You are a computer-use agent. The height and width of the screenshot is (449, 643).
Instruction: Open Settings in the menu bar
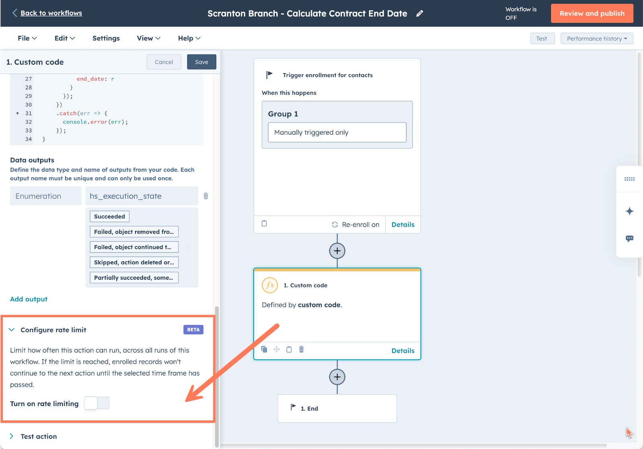(106, 38)
